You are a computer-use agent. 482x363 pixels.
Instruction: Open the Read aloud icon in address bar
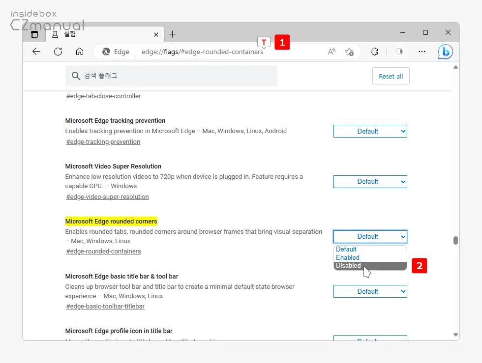[x=331, y=52]
